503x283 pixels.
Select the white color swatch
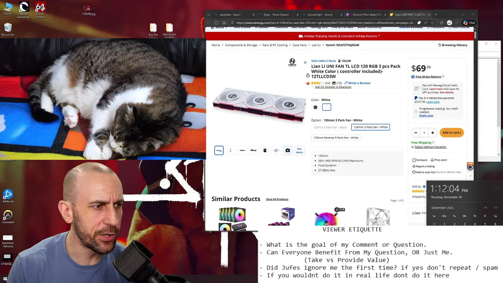coord(327,107)
